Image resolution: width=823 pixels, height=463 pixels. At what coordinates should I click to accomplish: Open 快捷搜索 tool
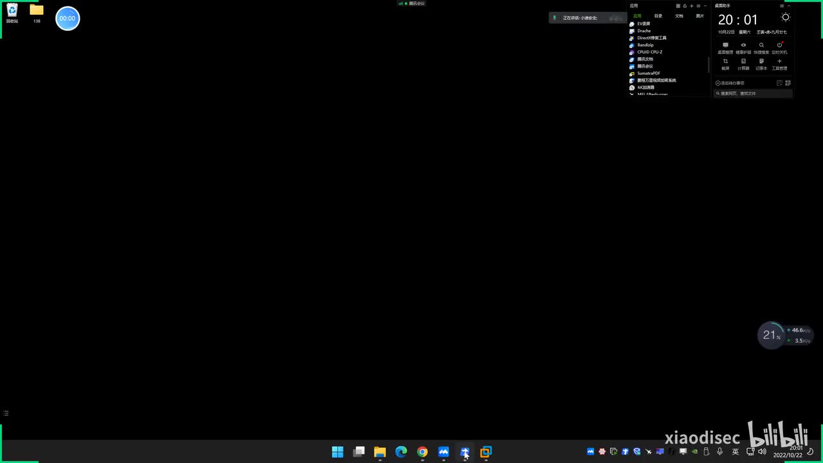761,48
